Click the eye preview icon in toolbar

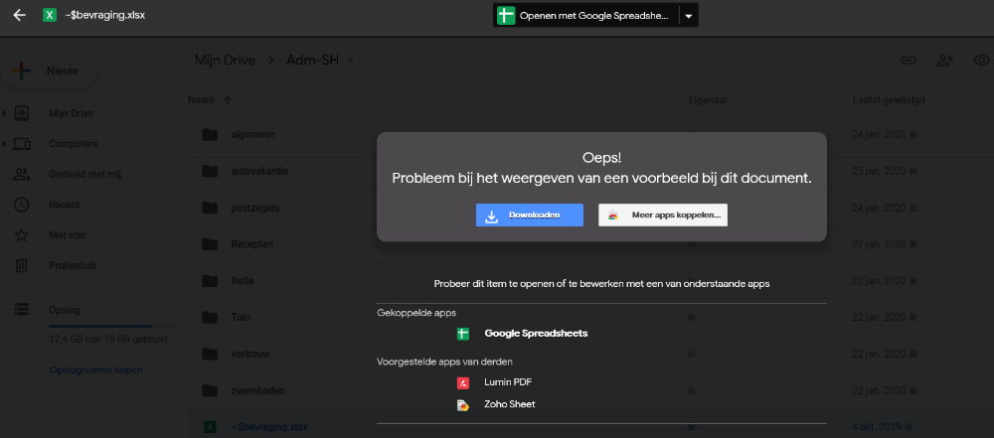pyautogui.click(x=981, y=61)
